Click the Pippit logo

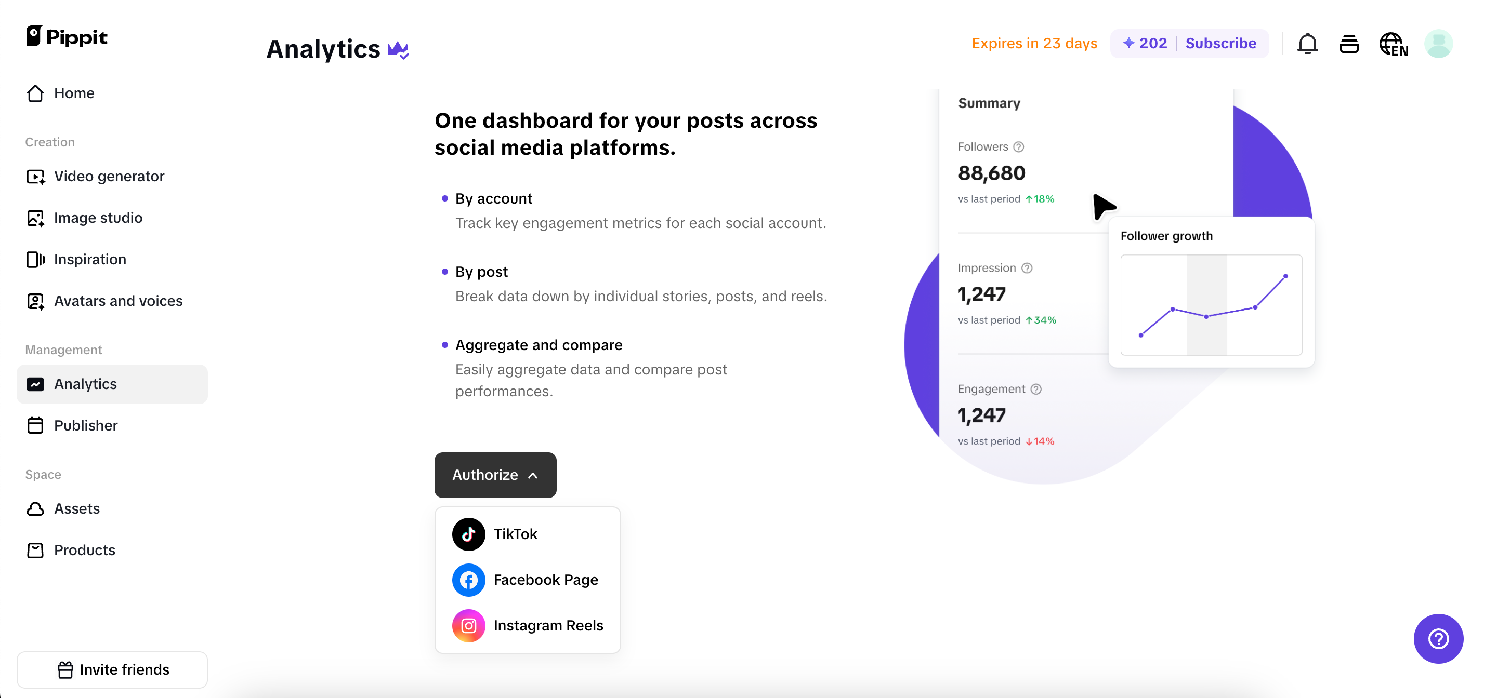click(67, 36)
